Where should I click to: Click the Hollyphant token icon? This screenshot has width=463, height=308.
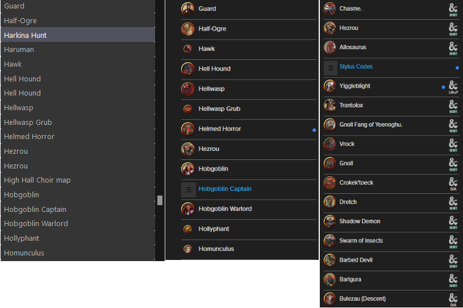pos(187,229)
